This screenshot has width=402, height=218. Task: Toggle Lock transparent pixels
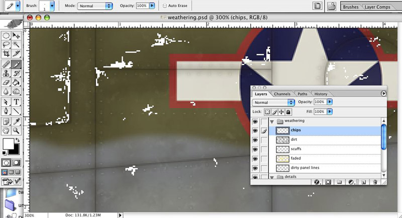267,112
